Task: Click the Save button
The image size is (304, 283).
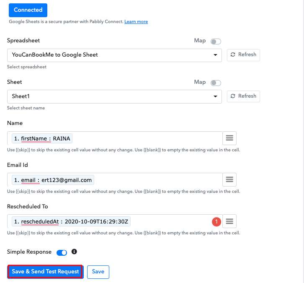Action: tap(98, 272)
